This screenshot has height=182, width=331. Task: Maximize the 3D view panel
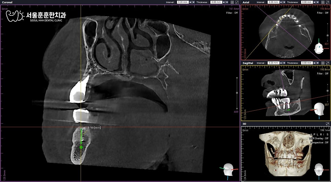(328, 124)
